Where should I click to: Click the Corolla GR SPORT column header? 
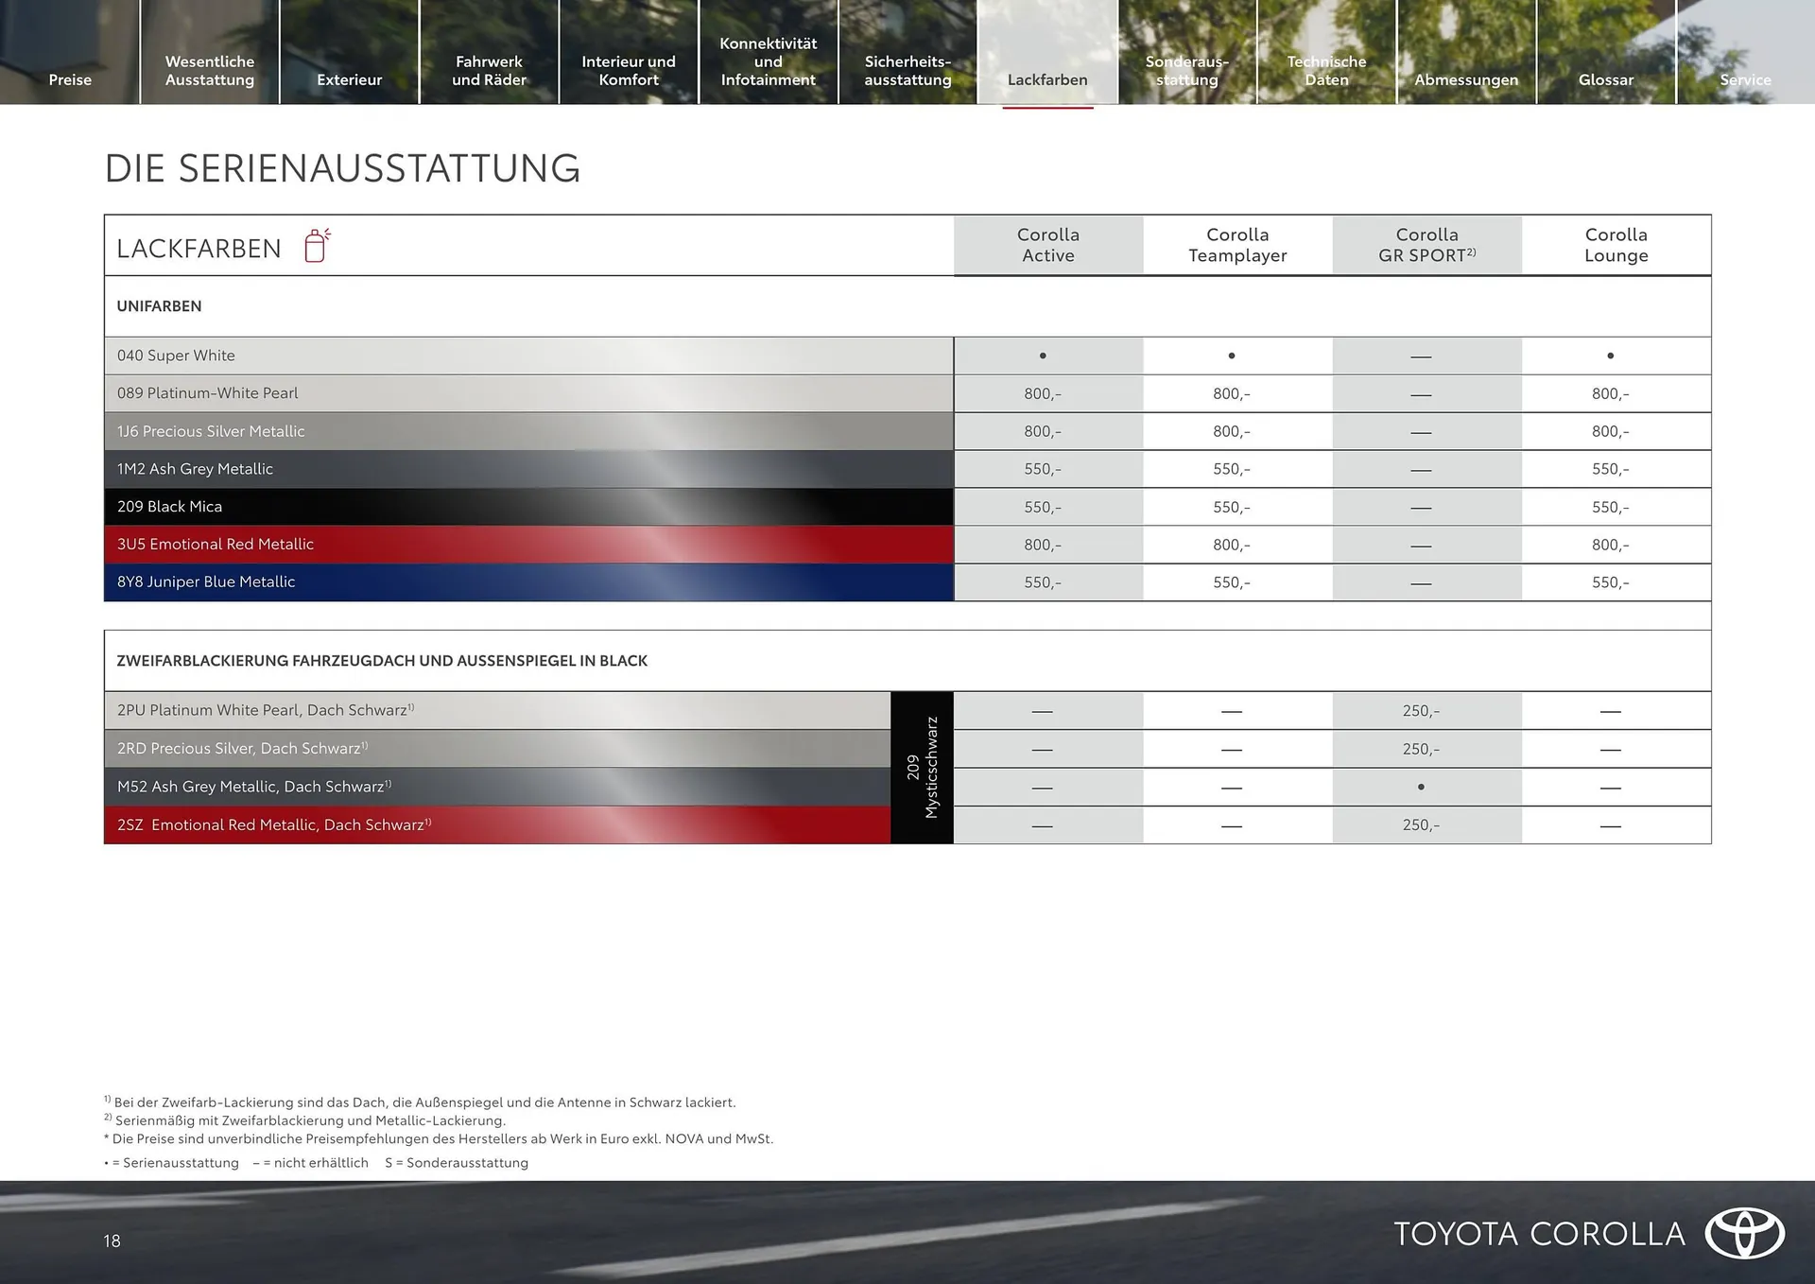1426,245
